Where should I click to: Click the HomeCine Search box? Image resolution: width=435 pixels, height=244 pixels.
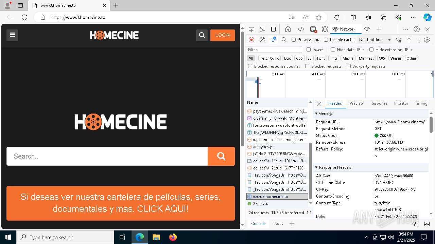107,156
